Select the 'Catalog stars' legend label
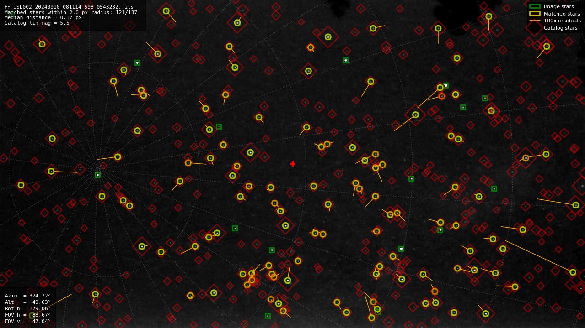The image size is (585, 328). [x=560, y=28]
